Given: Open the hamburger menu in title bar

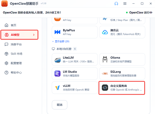Looking at the screenshot, I should coord(125,4).
